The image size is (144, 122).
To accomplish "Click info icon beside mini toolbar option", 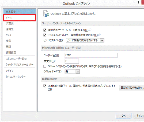I will [90, 30].
